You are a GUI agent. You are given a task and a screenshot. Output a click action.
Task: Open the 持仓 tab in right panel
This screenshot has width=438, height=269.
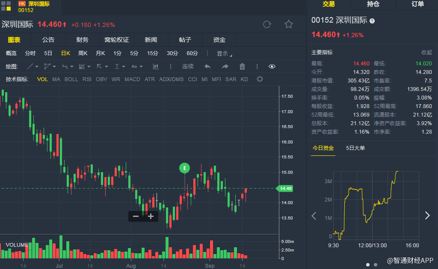coord(373,4)
